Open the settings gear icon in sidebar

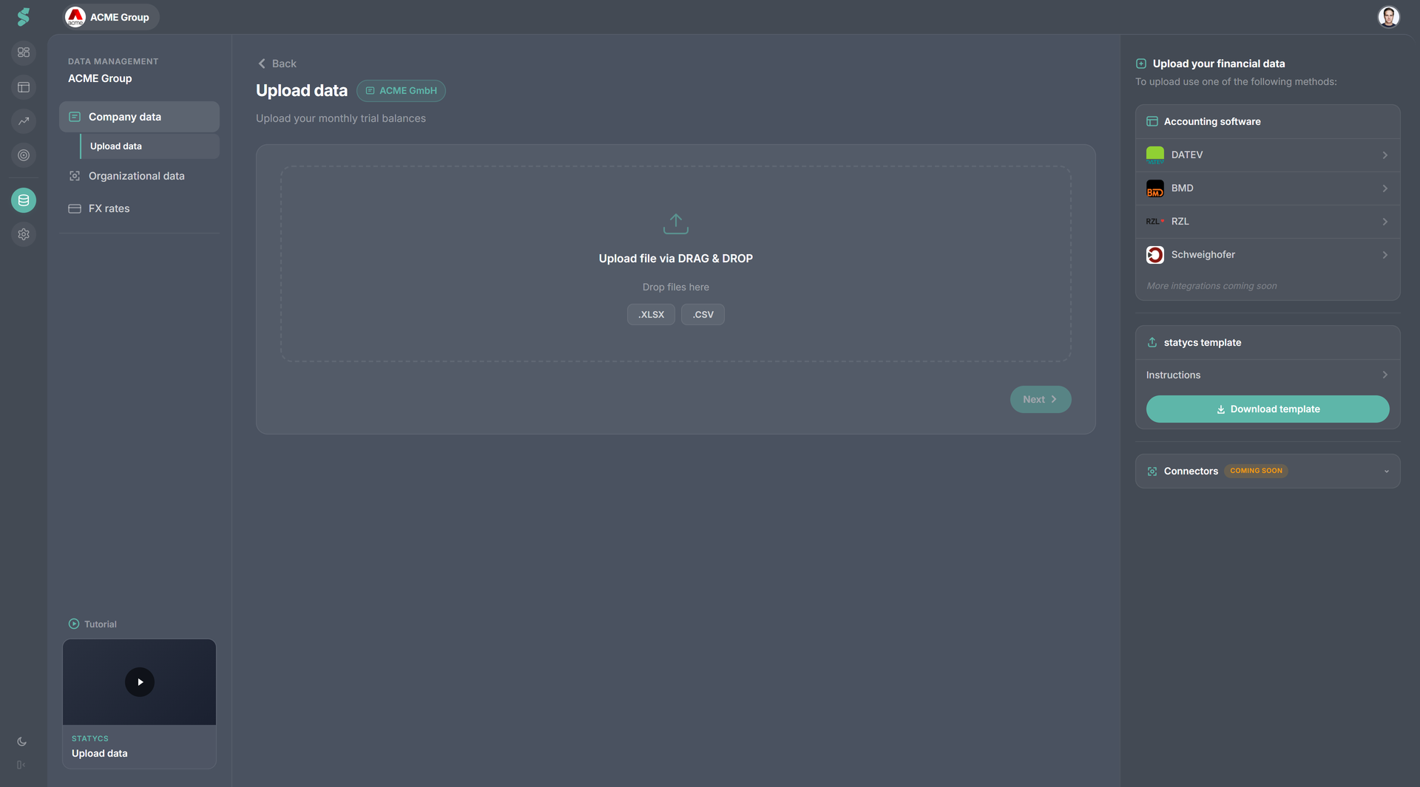coord(24,234)
